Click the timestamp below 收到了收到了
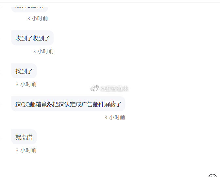The image size is (220, 177). (43, 51)
